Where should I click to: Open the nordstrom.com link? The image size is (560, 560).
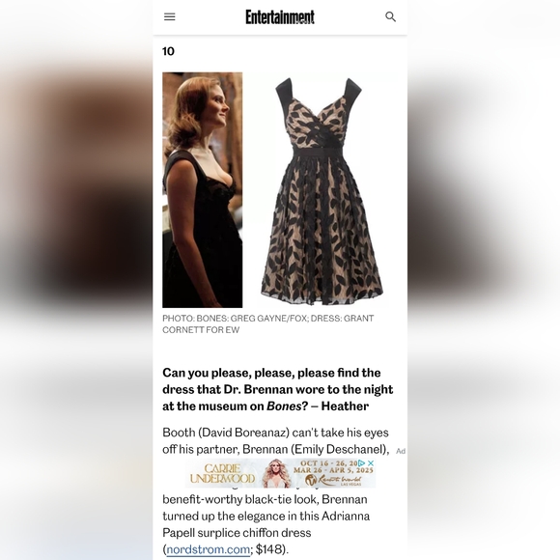(x=209, y=549)
